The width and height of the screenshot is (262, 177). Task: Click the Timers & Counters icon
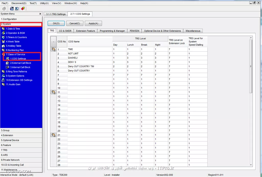pyautogui.click(x=3, y=37)
